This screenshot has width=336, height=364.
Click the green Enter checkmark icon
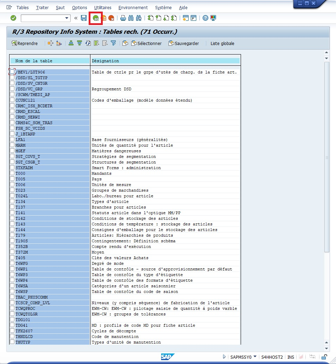tap(13, 18)
